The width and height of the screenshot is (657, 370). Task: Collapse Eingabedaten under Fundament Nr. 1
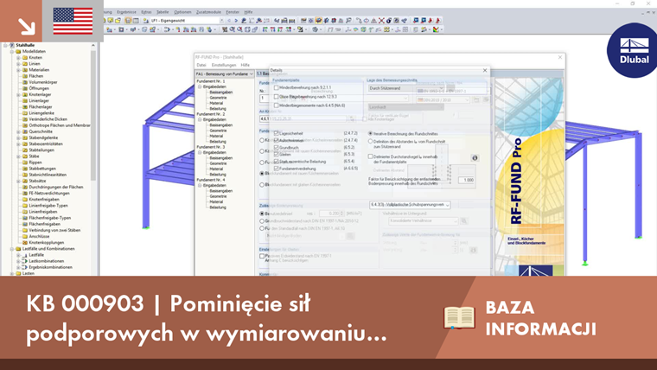[200, 86]
